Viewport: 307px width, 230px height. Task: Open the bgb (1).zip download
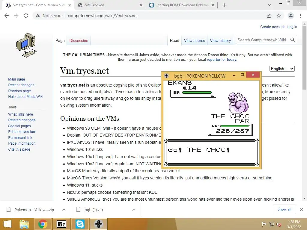(x=94, y=210)
